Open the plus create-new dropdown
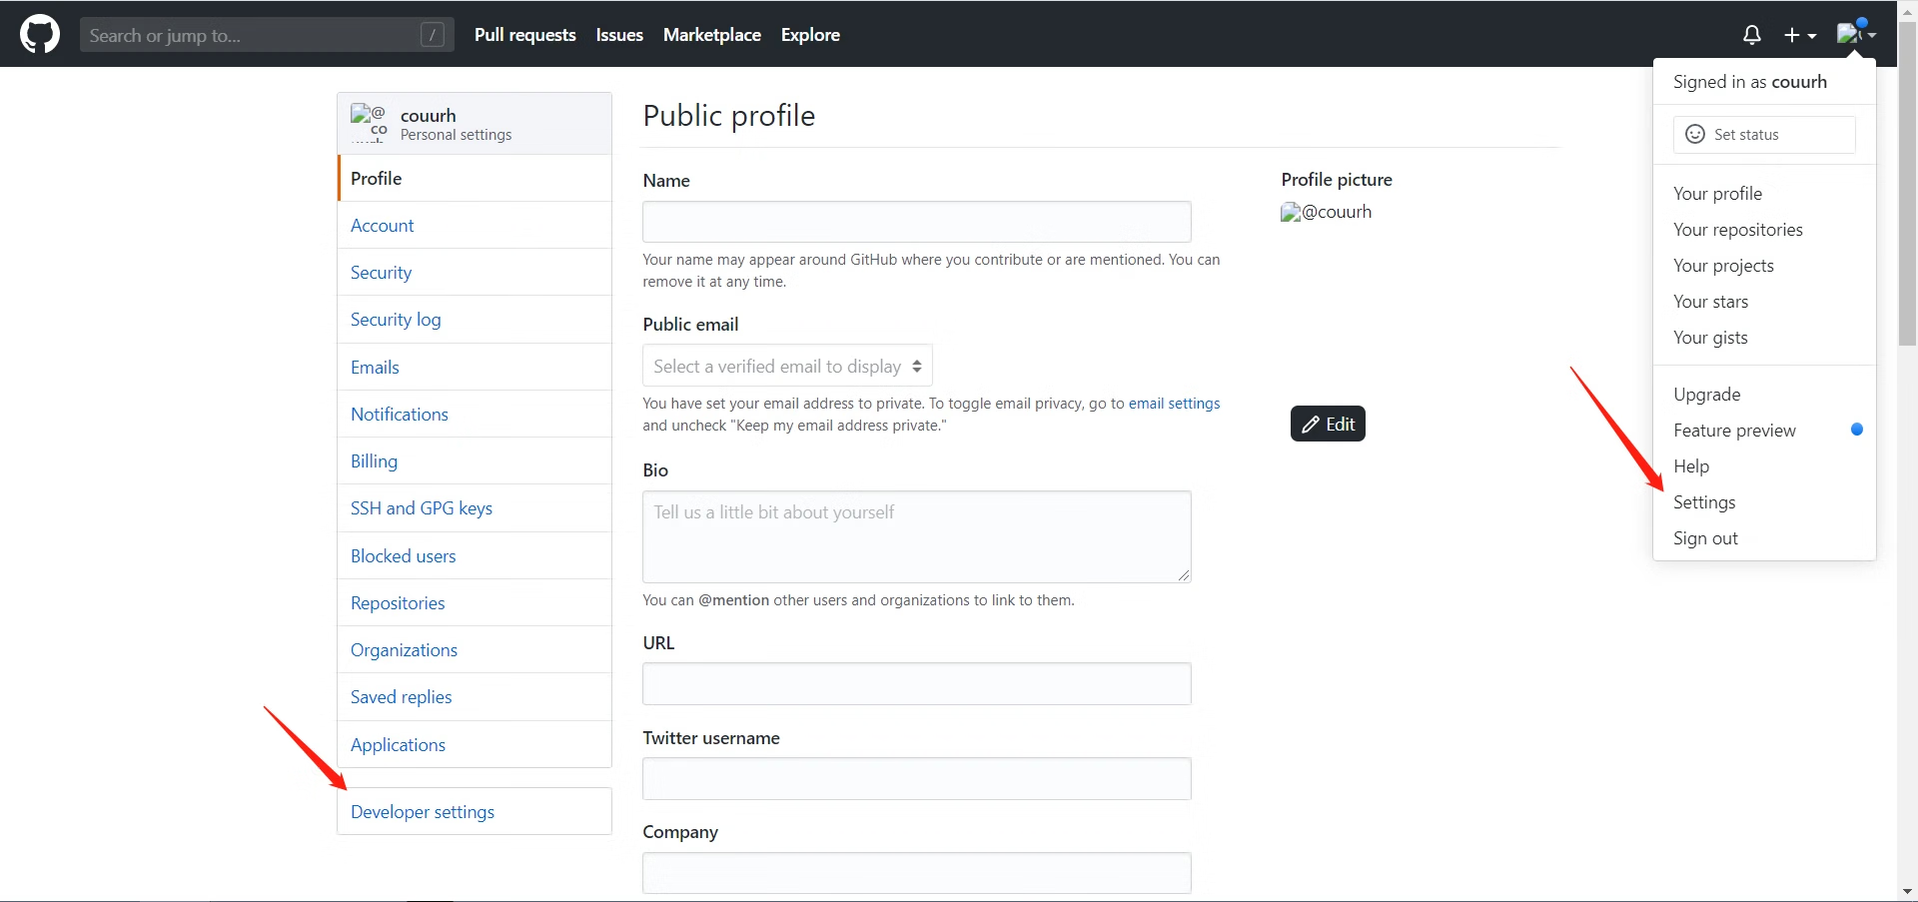The image size is (1918, 902). tap(1800, 35)
